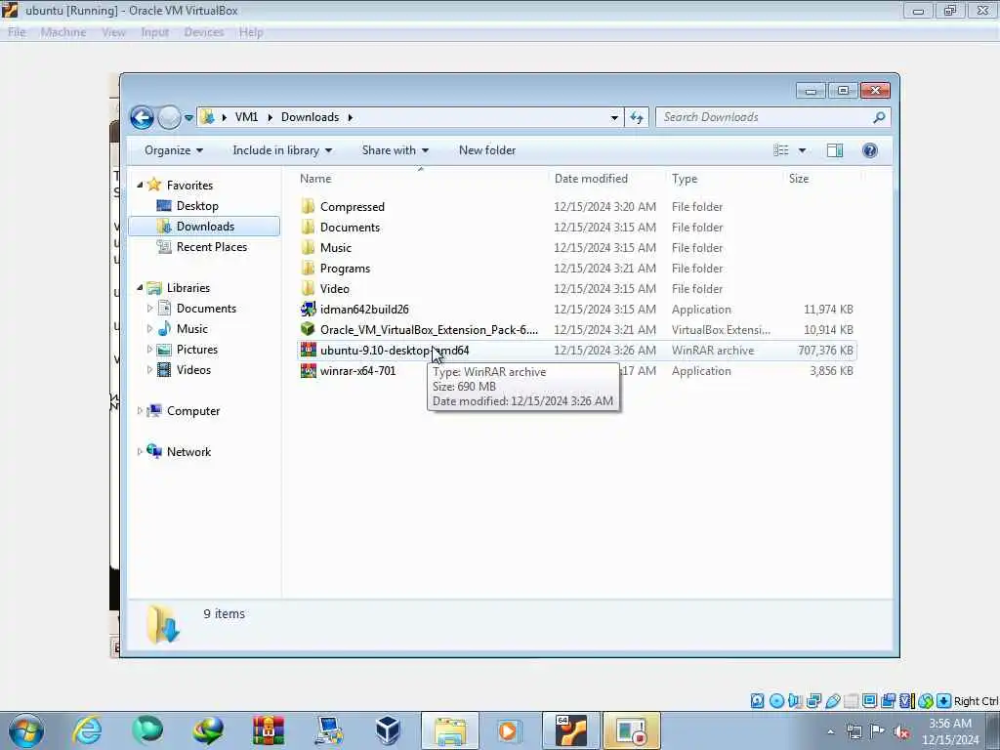This screenshot has width=1000, height=750.
Task: Open the recent pages dropdown beside Forward
Action: 188,118
